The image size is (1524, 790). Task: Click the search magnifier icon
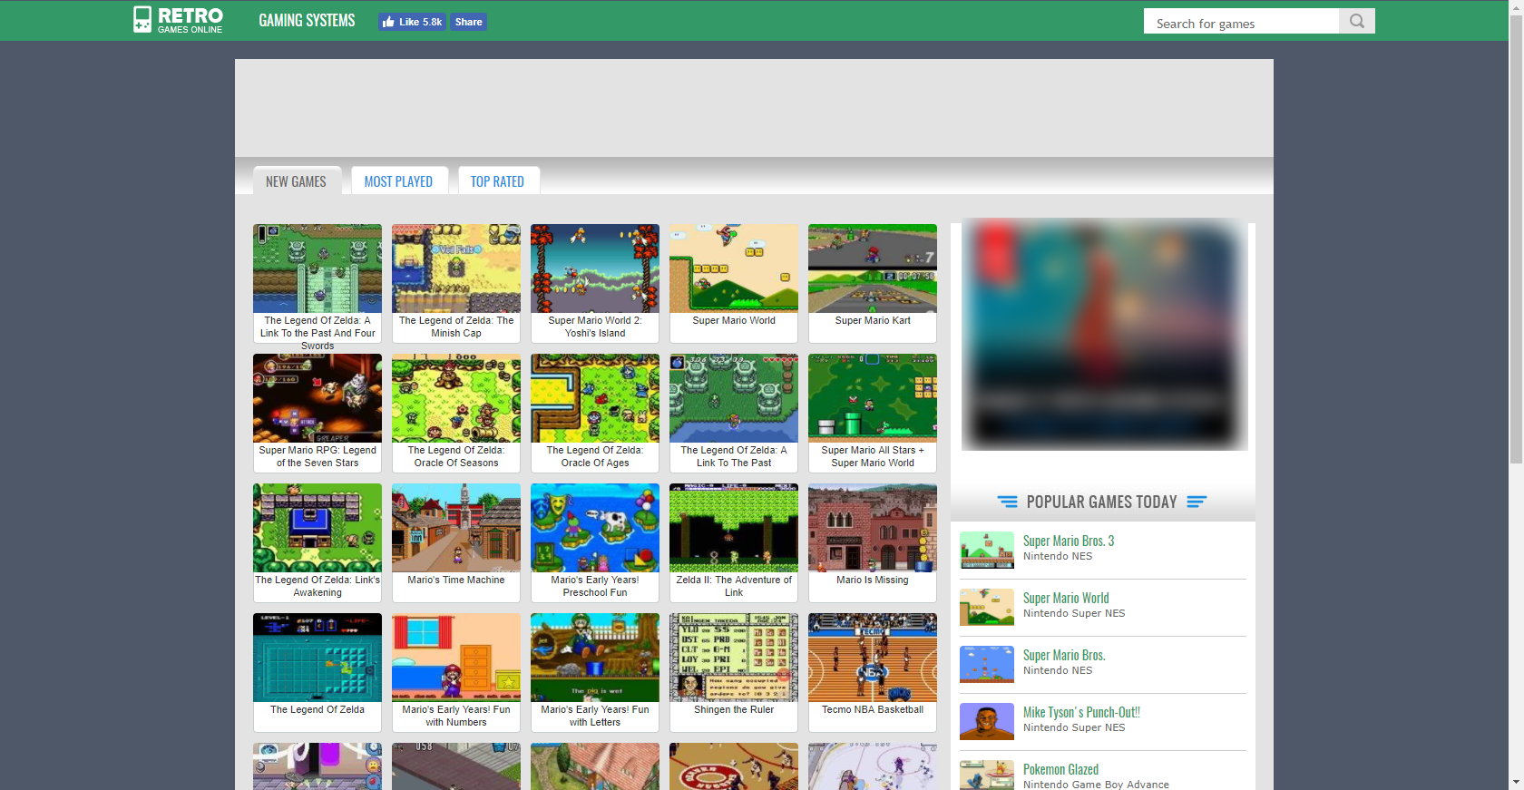1357,21
